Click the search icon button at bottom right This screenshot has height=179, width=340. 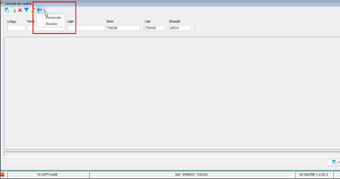334,162
